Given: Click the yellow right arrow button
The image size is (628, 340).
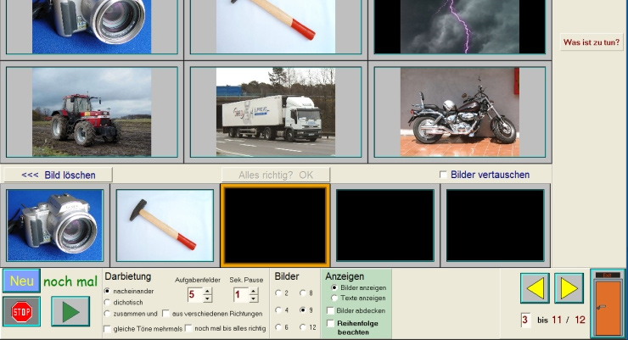Looking at the screenshot, I should coord(569,288).
